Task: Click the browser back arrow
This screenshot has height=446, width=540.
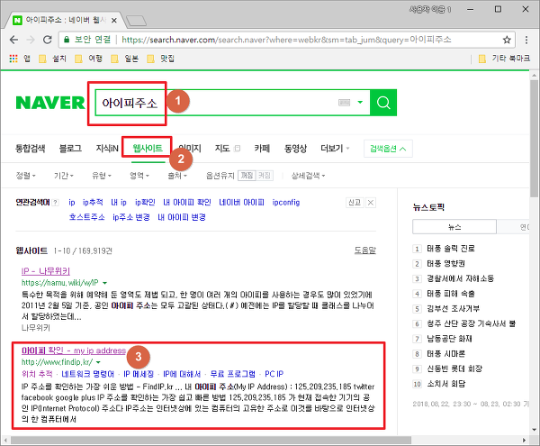Action: point(13,40)
